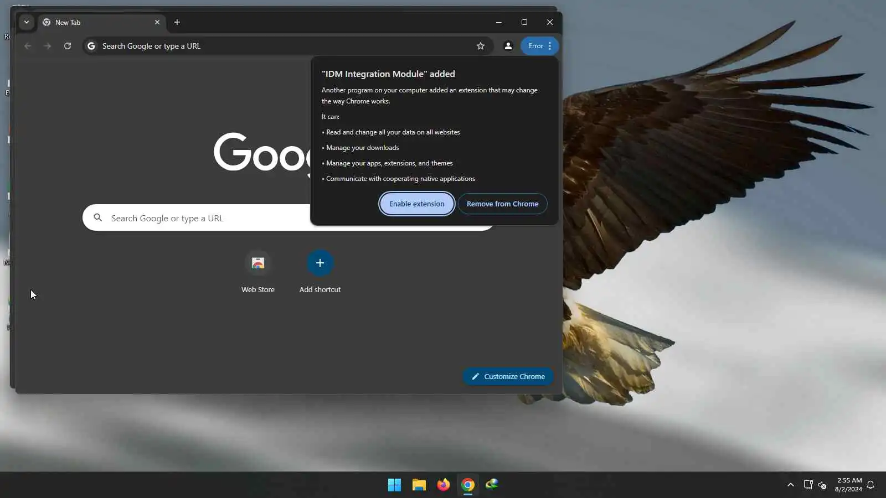Launch File Explorer from the taskbar

point(419,485)
